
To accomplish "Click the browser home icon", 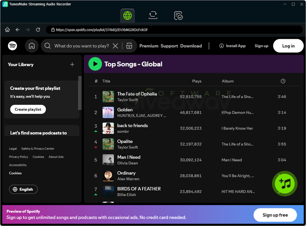I will 8,30.
